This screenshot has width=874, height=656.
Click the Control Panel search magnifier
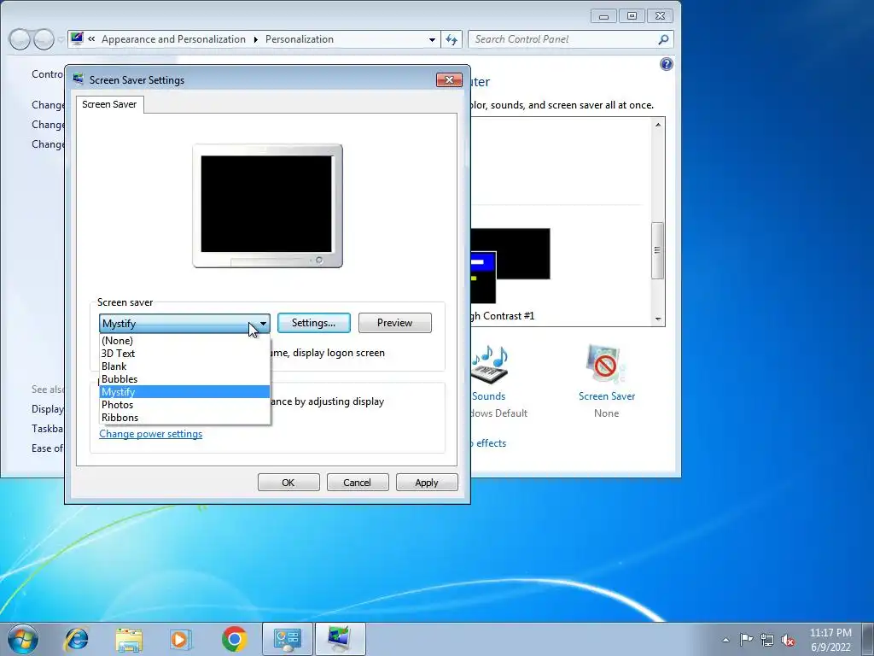click(662, 39)
